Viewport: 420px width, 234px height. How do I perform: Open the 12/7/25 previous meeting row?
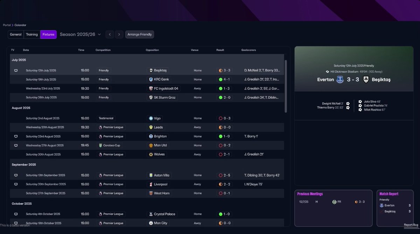pos(333,202)
